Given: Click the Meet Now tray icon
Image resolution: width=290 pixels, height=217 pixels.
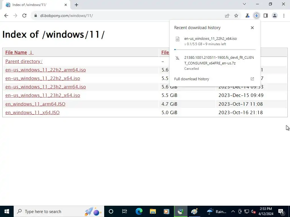Looking at the screenshot, I should pos(240,211).
